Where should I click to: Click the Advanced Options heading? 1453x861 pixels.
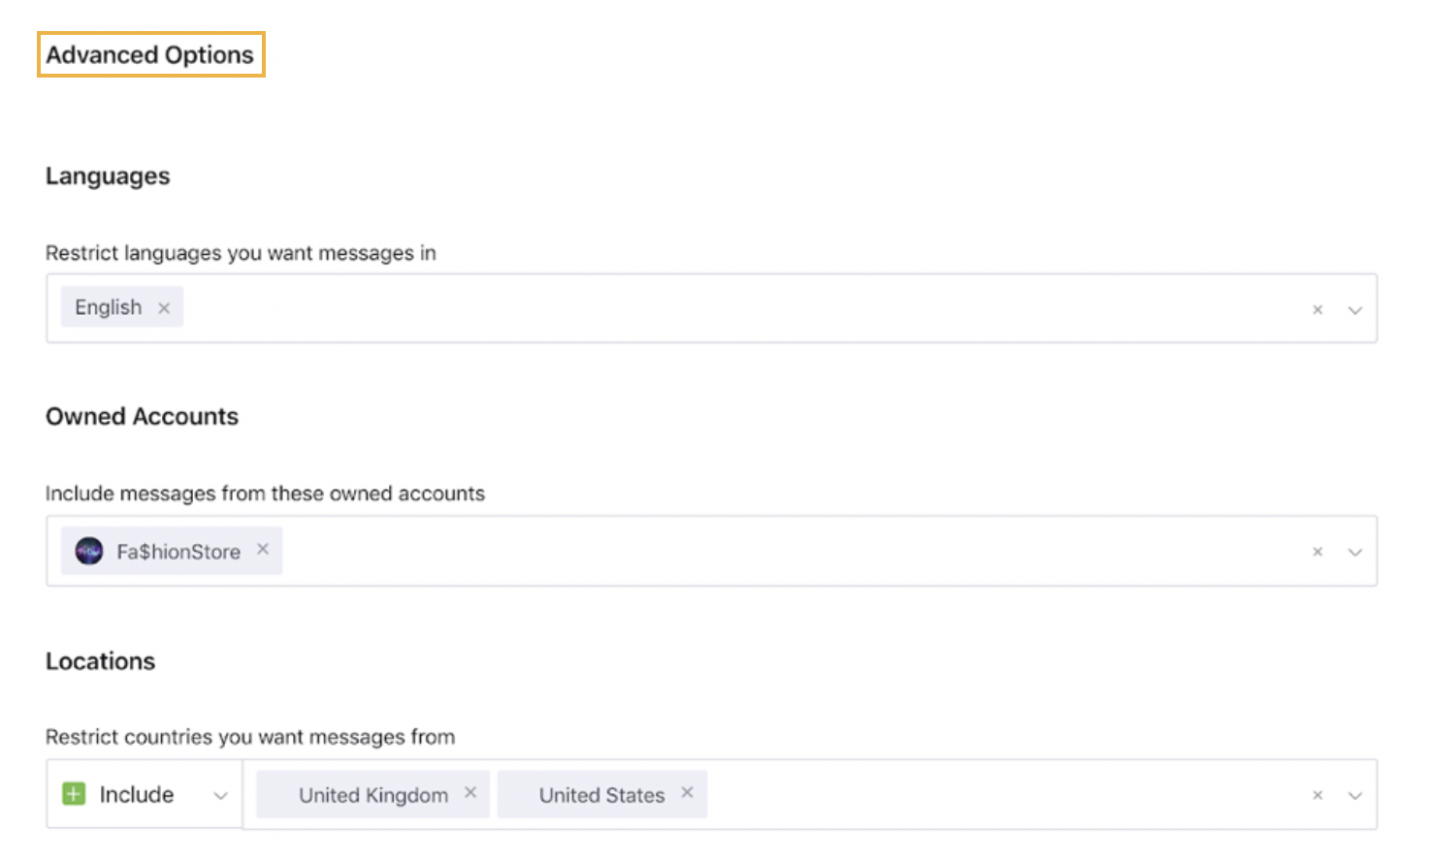pyautogui.click(x=150, y=54)
